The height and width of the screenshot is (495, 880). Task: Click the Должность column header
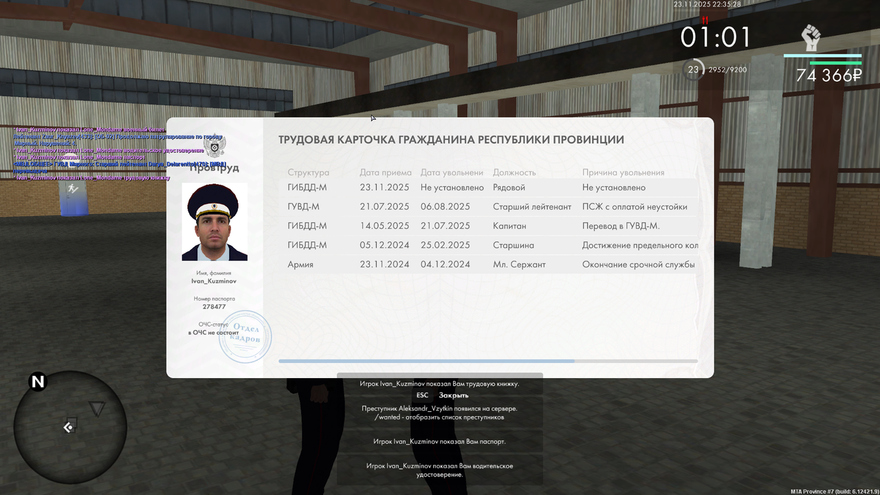(x=514, y=173)
